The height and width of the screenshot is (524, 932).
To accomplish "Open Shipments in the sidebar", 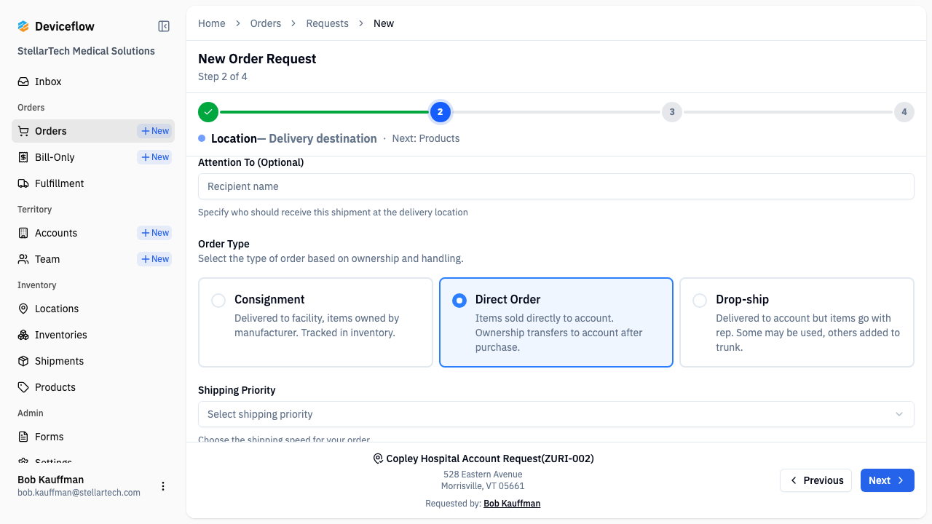I will (x=93, y=361).
